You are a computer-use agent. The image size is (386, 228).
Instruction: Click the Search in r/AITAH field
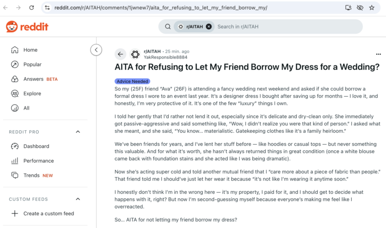(x=288, y=26)
